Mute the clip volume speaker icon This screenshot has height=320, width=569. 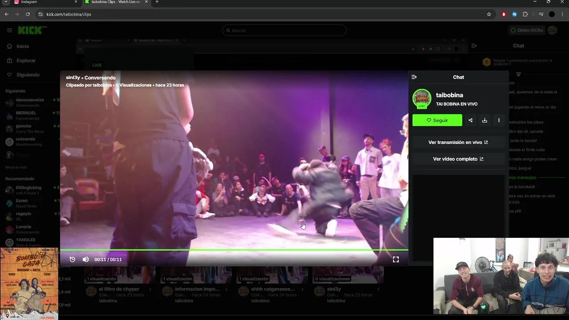(x=85, y=260)
